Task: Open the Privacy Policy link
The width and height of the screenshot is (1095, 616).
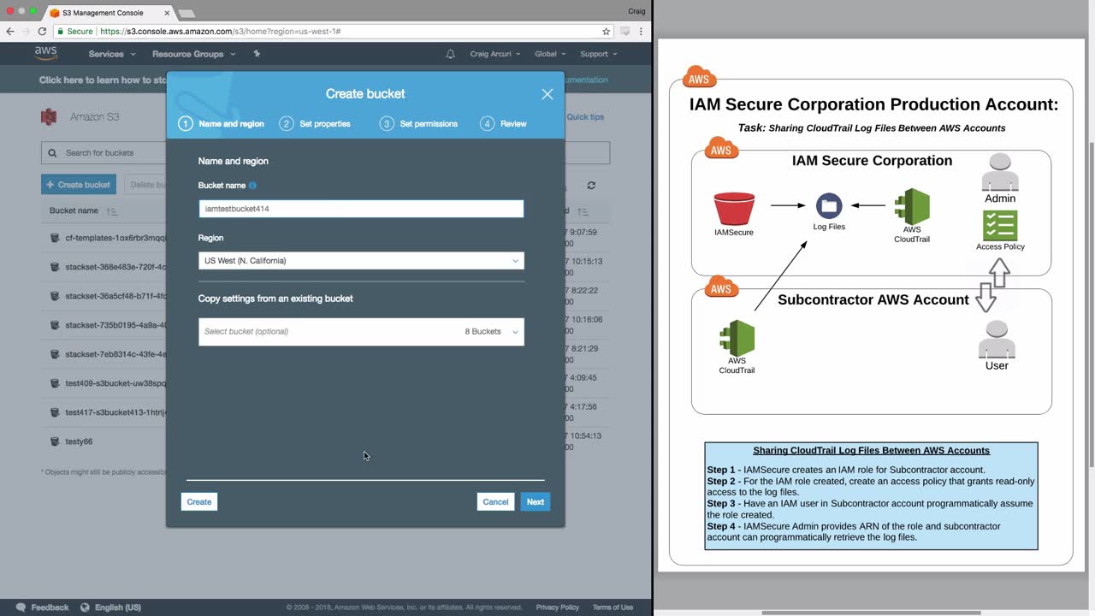Action: [558, 607]
